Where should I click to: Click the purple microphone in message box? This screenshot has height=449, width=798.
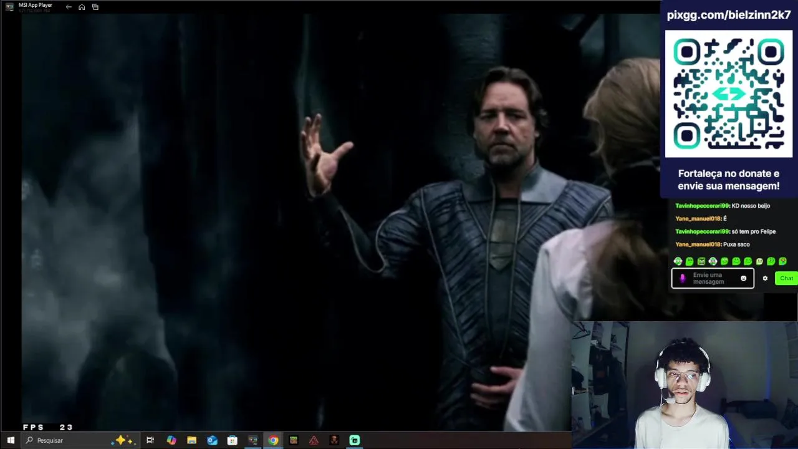pyautogui.click(x=682, y=278)
